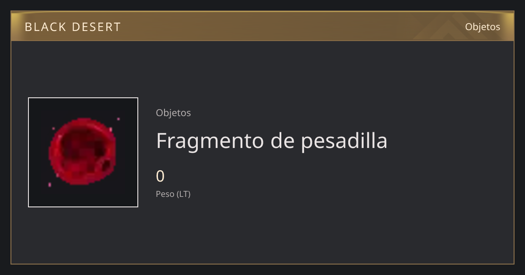Select the red orb item icon
Image resolution: width=525 pixels, height=275 pixels.
click(x=83, y=152)
